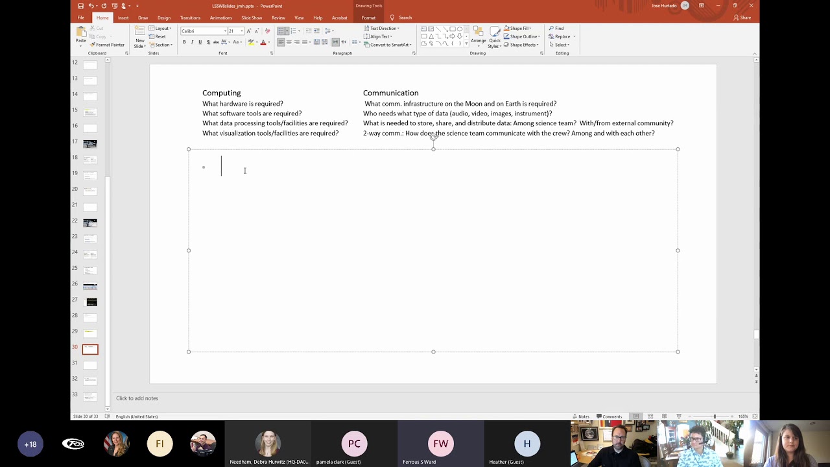Click the Reset slide button
Image resolution: width=830 pixels, height=467 pixels.
coord(158,36)
